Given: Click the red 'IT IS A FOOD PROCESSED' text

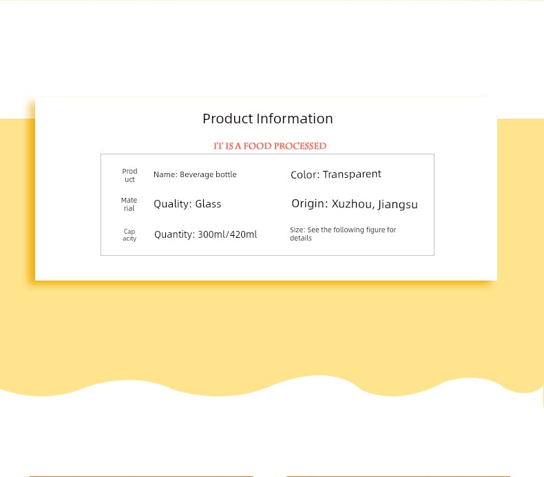Looking at the screenshot, I should [270, 146].
